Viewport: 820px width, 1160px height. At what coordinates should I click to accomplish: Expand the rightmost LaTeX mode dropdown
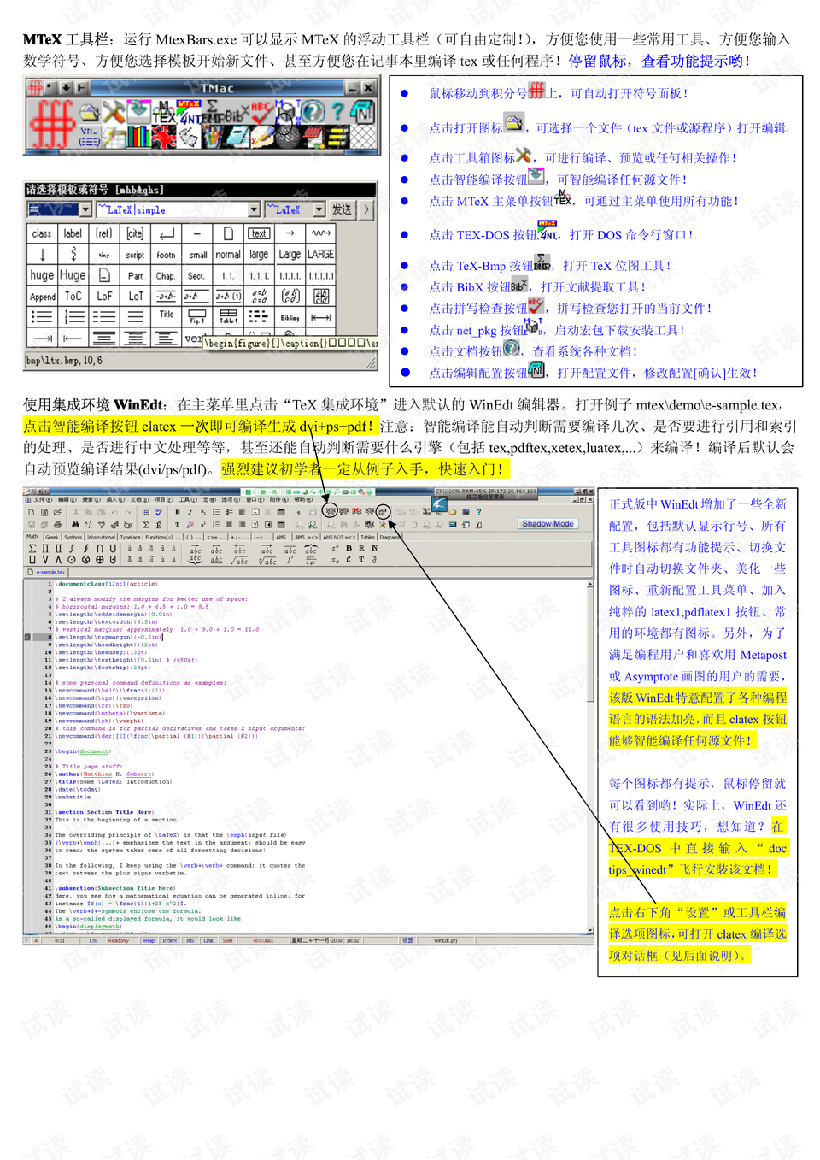click(x=319, y=209)
